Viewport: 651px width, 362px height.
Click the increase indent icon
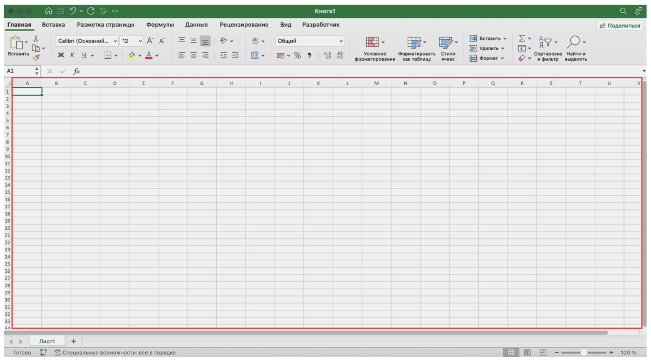click(x=235, y=56)
